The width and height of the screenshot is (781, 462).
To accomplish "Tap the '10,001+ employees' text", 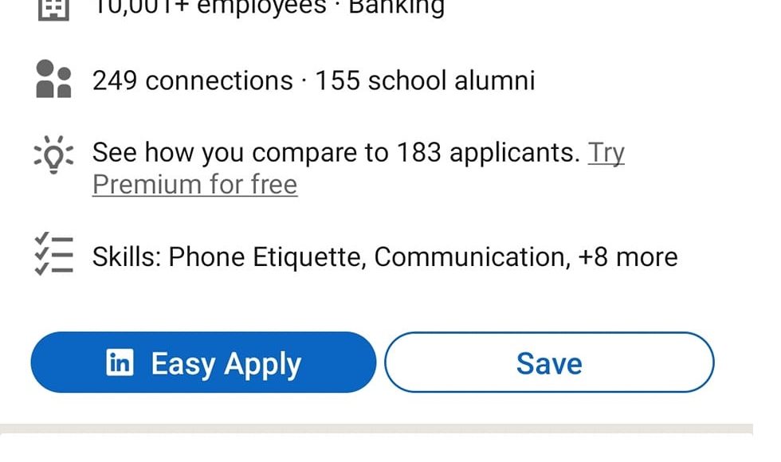I will 210,8.
